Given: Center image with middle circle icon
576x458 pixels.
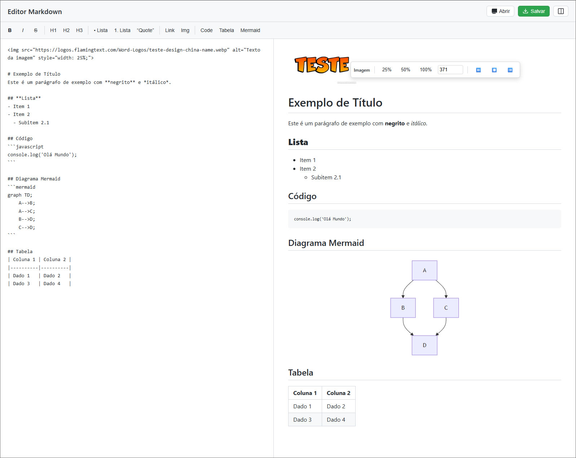Looking at the screenshot, I should (x=494, y=70).
